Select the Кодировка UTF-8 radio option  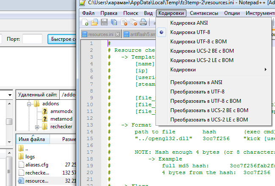(x=161, y=32)
